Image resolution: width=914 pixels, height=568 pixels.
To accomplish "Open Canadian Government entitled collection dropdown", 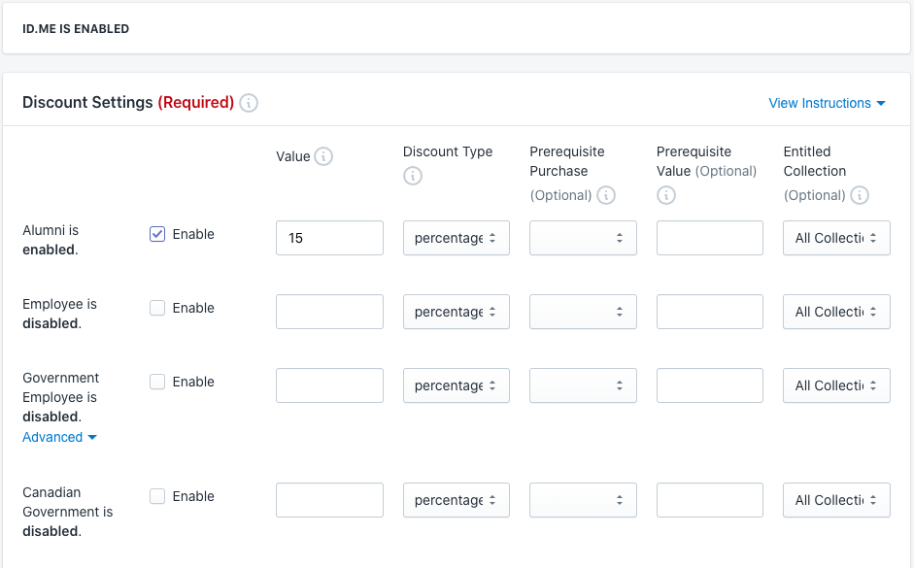I will (x=836, y=500).
